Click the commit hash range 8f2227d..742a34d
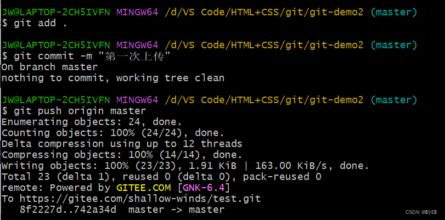 pyautogui.click(x=68, y=210)
